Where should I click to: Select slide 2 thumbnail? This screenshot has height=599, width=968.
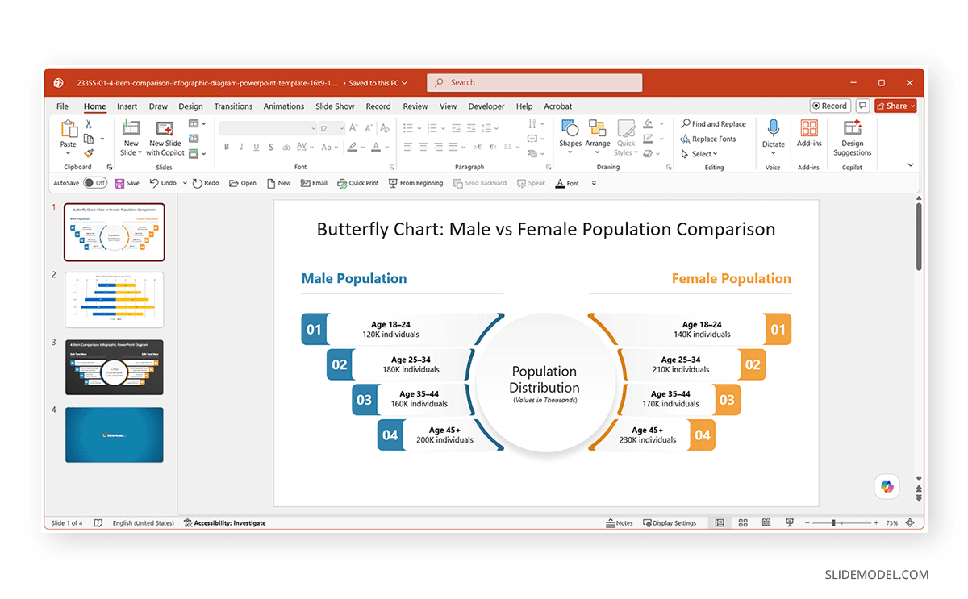(x=114, y=300)
